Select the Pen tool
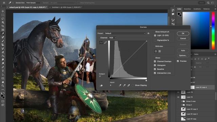This screenshot has height=122, width=217. click(x=3, y=67)
